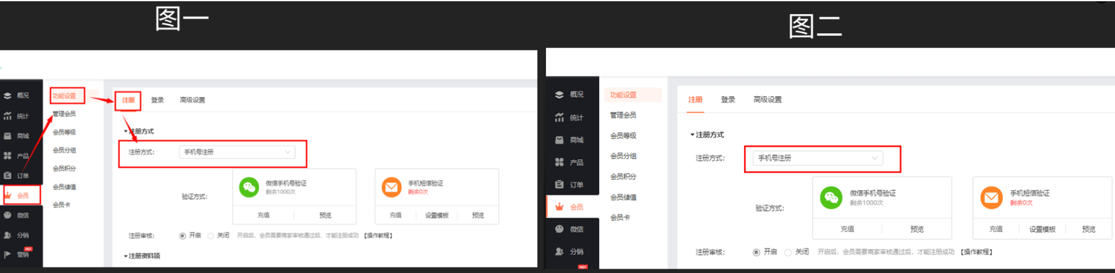Open 分销 distribution icon in 图二 sidebar

point(559,251)
